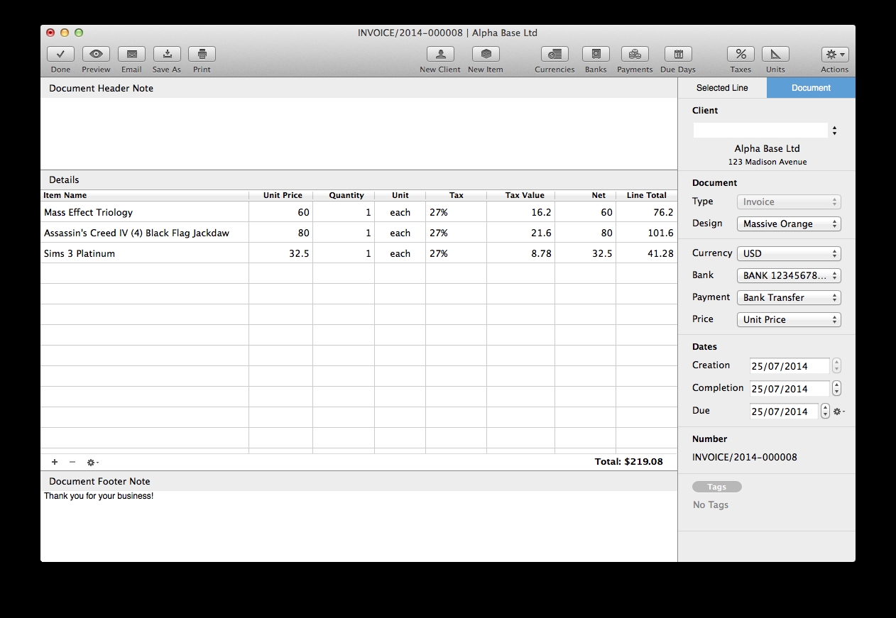Viewport: 896px width, 618px height.
Task: Click the Alpha Base Ltd client name
Action: (x=767, y=149)
